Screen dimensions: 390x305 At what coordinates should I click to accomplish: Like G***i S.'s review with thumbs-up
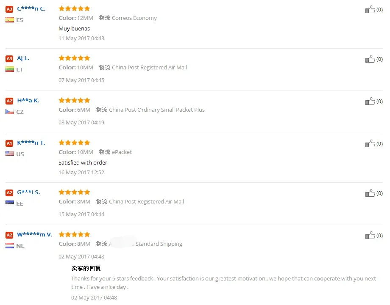(x=370, y=193)
